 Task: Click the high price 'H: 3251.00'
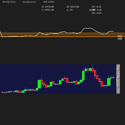(x=73, y=7)
